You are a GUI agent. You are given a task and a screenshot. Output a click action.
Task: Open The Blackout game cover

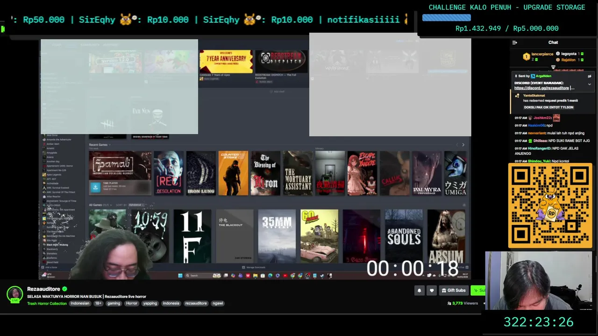coord(235,236)
